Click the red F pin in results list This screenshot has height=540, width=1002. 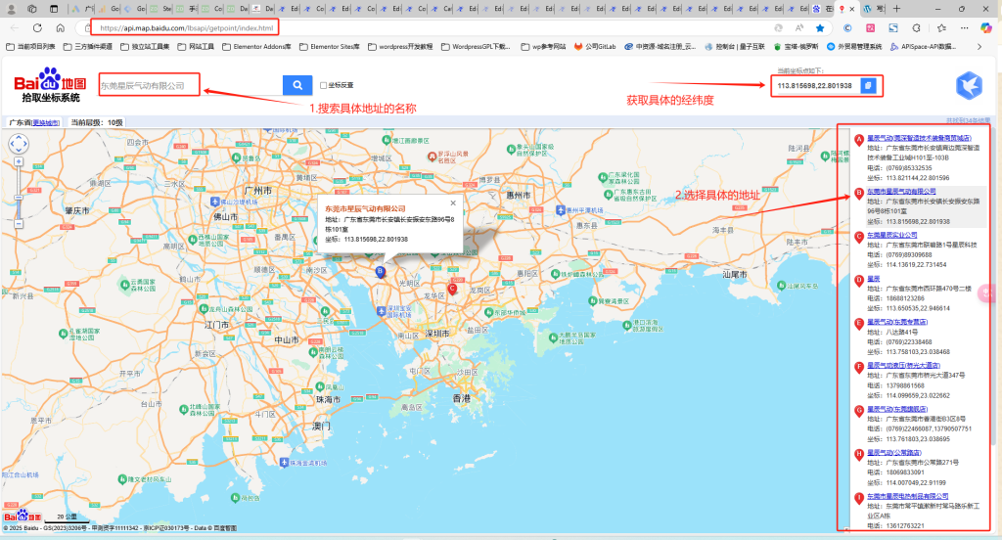[x=859, y=368]
